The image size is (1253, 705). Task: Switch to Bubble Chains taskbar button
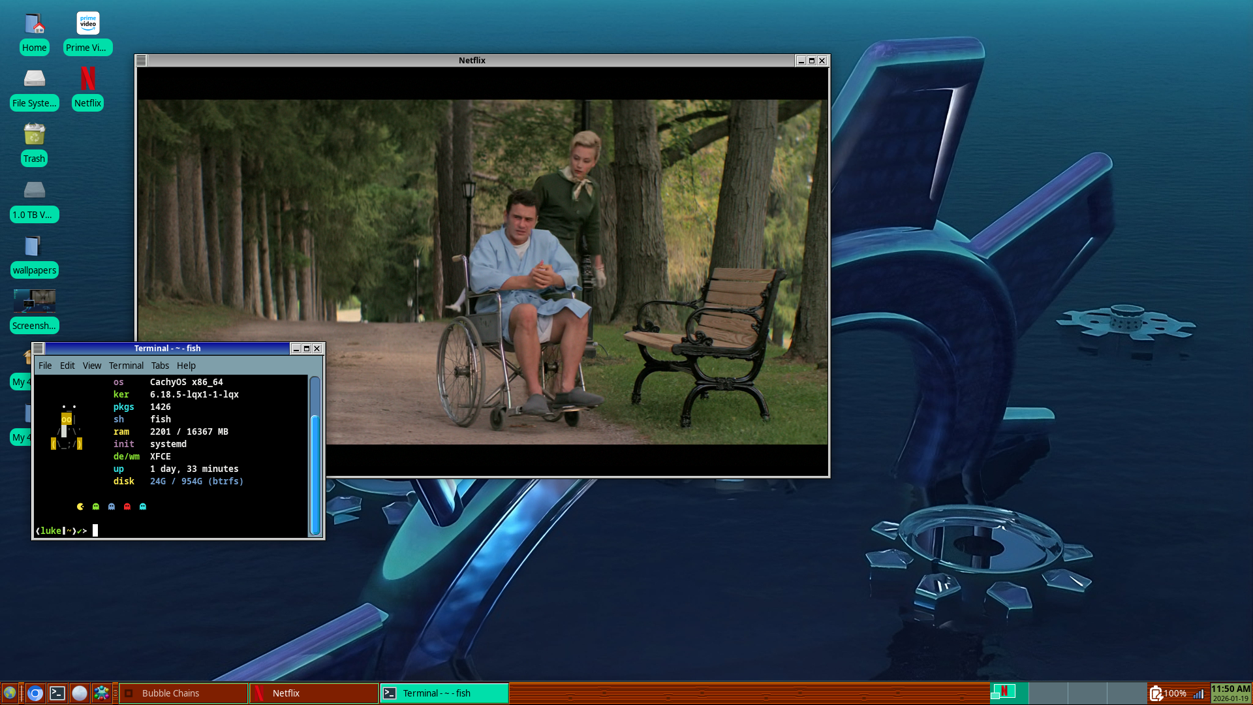(183, 693)
